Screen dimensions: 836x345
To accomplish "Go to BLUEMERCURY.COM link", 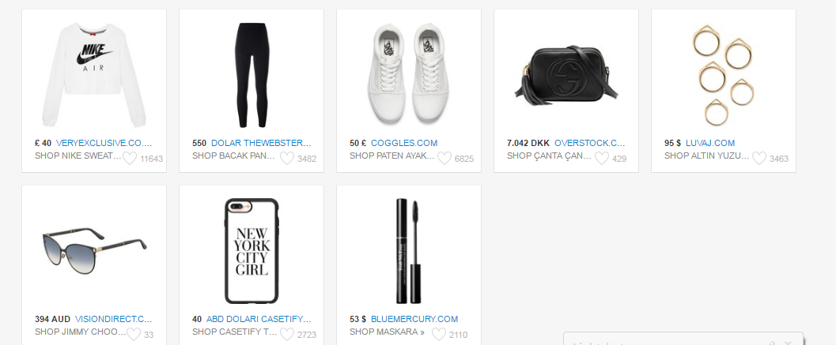I will pos(414,320).
